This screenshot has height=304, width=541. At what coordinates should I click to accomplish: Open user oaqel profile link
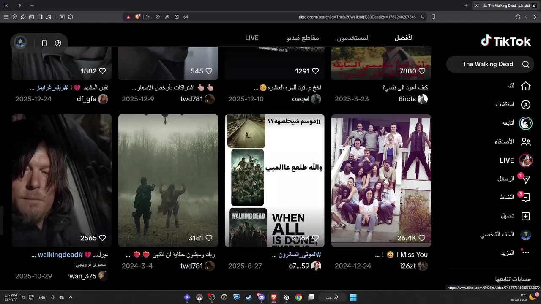coord(306,99)
